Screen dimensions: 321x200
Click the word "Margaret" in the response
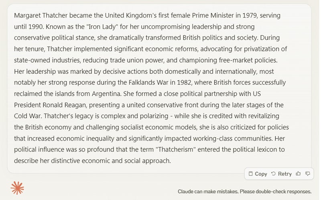(27, 16)
